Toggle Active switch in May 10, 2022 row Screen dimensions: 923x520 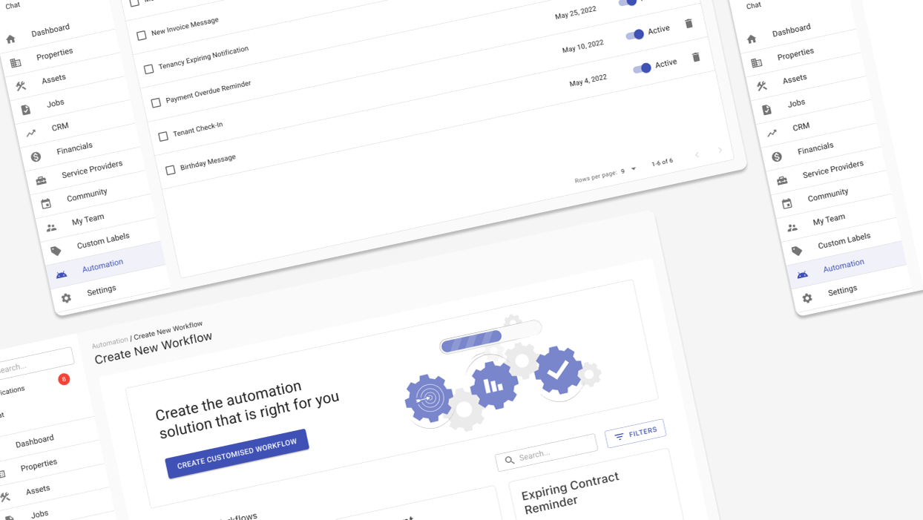635,34
